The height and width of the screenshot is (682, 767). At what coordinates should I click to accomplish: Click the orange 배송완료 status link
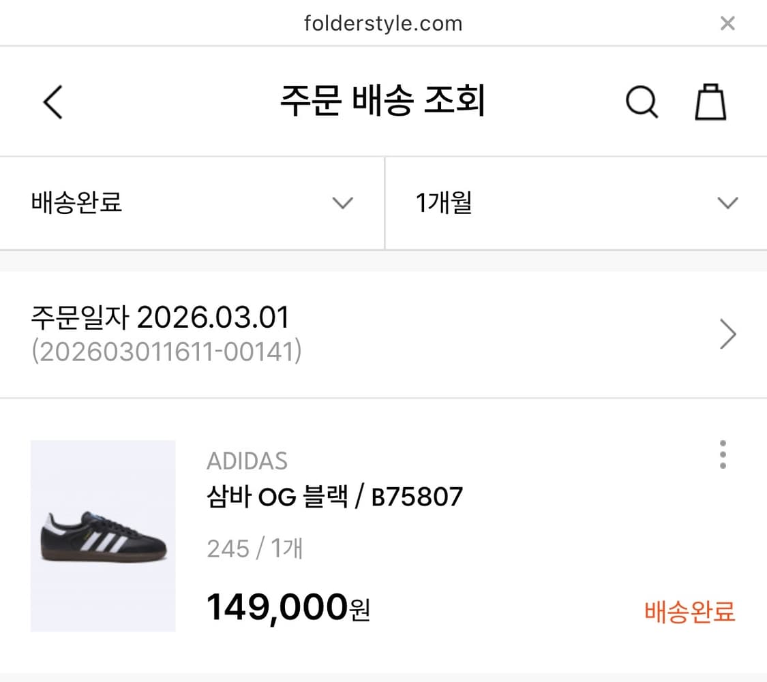[689, 613]
